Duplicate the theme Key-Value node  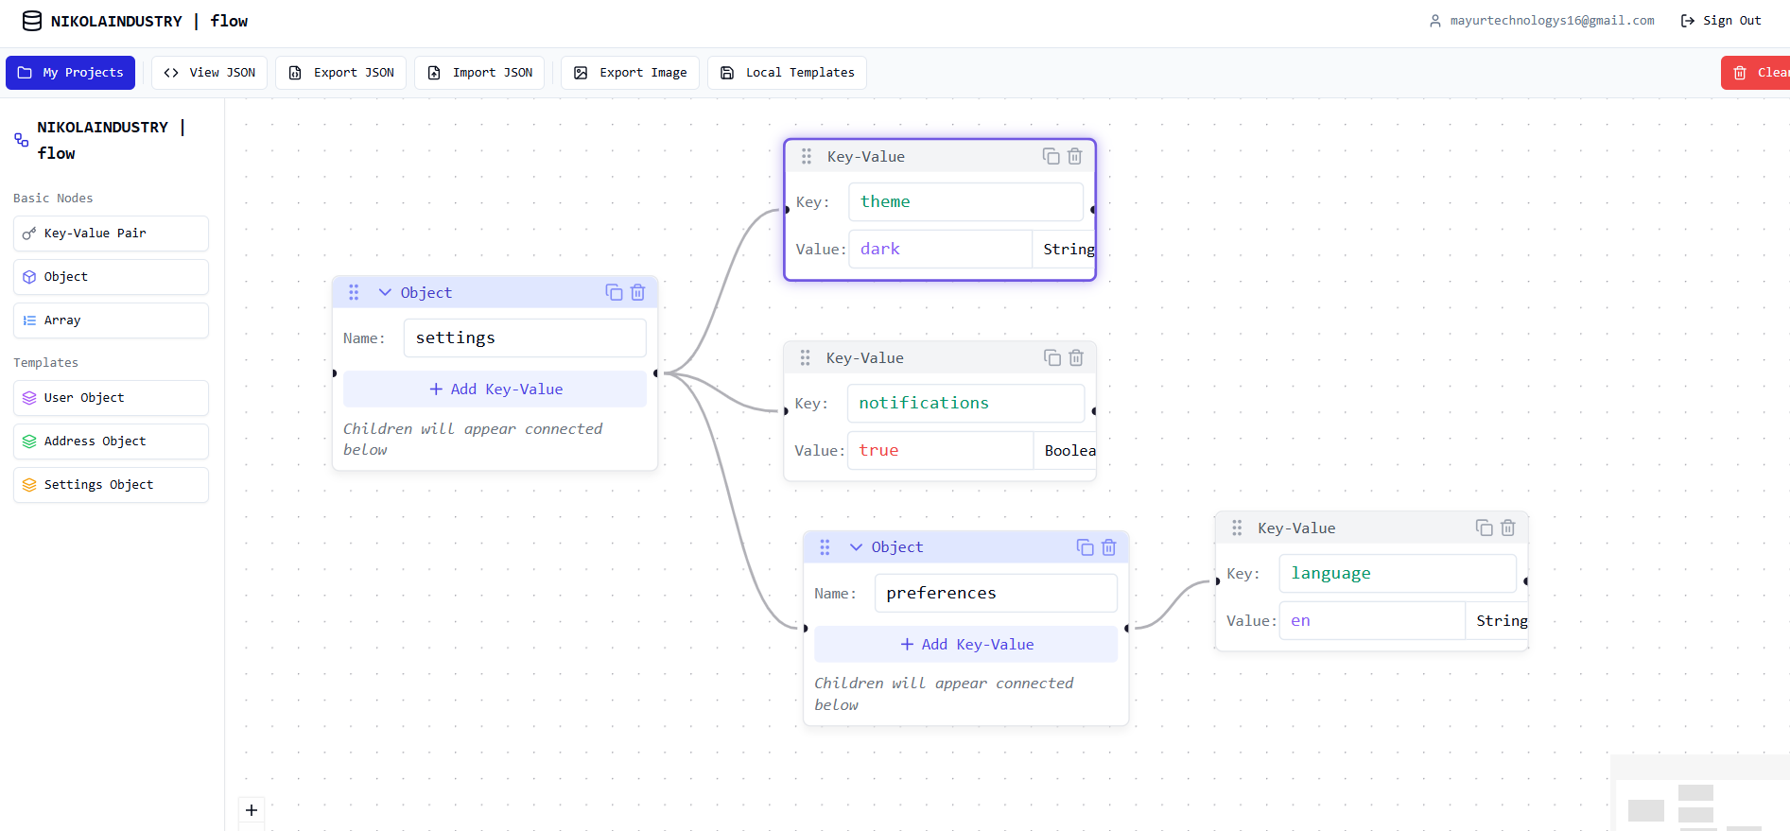[x=1051, y=156]
